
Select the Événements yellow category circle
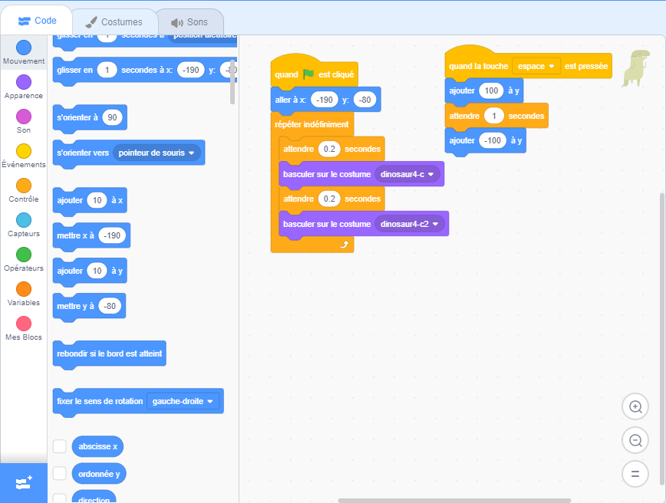point(24,151)
